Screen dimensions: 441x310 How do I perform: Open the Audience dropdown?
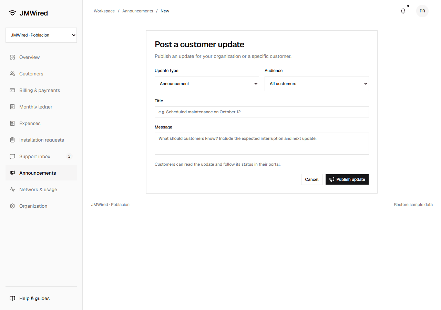(317, 84)
